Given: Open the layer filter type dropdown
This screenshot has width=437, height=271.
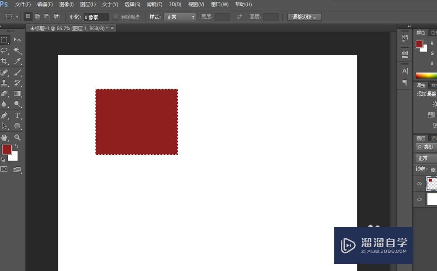Looking at the screenshot, I should [x=426, y=147].
